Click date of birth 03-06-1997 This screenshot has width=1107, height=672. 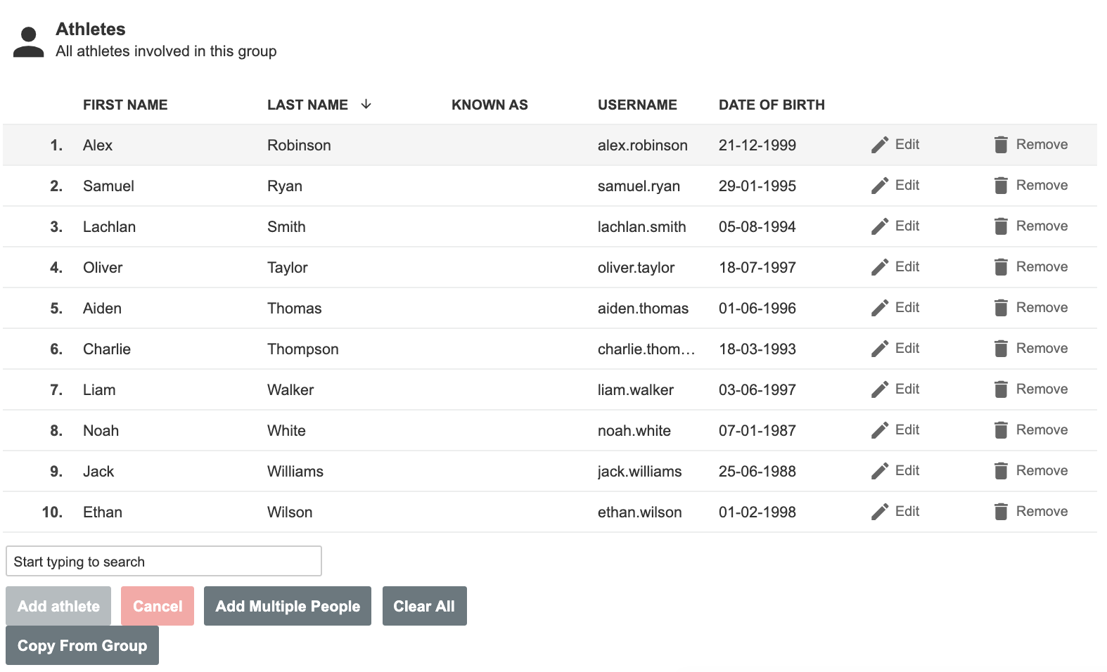757,390
